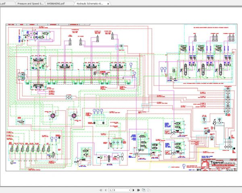The width and height of the screenshot is (242, 193).
Task: Jump to the last page
Action: pyautogui.click(x=138, y=190)
